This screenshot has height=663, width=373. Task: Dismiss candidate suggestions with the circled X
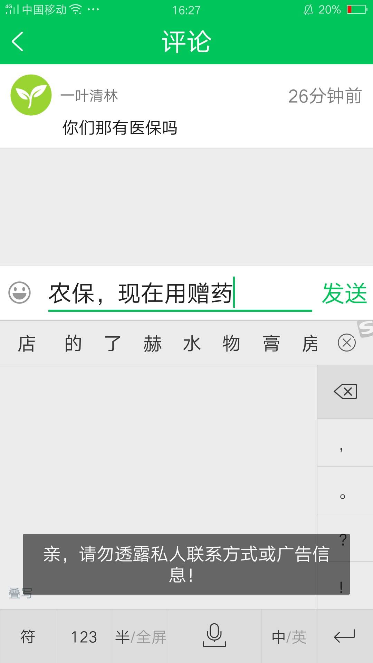[x=347, y=343]
